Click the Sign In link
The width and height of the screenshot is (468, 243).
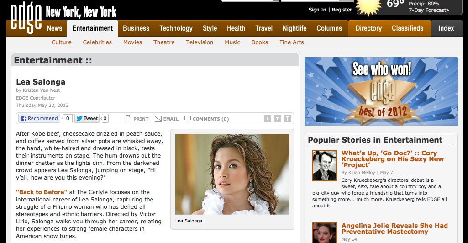click(317, 10)
